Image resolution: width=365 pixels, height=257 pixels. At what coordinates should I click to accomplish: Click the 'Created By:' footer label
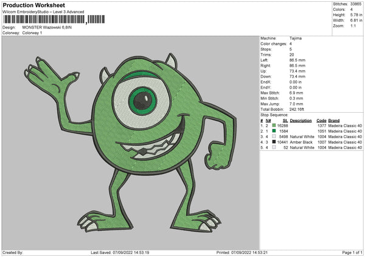pyautogui.click(x=13, y=252)
